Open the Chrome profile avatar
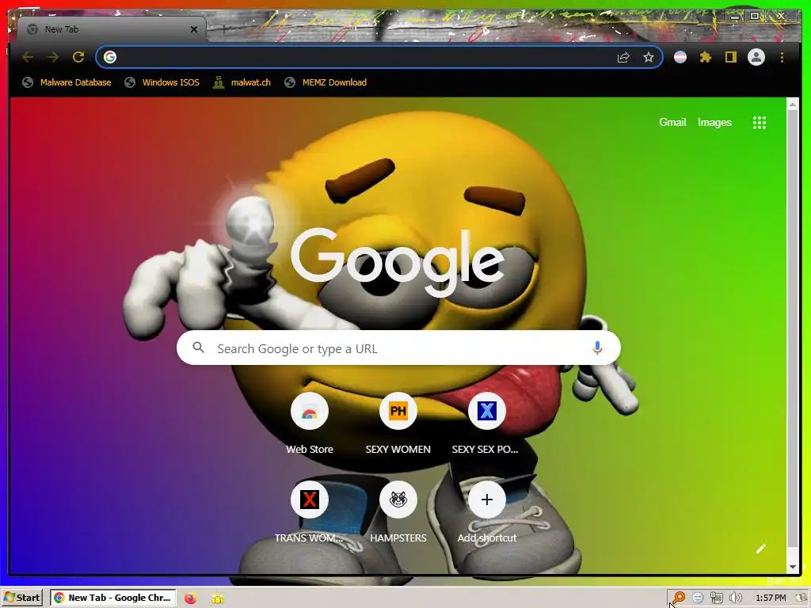 (x=756, y=57)
